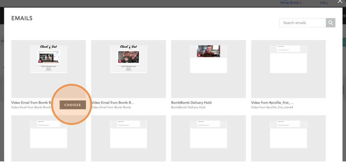This screenshot has height=162, width=346.
Task: Click the "Video from #profile_first_name#" subtitle
Action: (272, 107)
